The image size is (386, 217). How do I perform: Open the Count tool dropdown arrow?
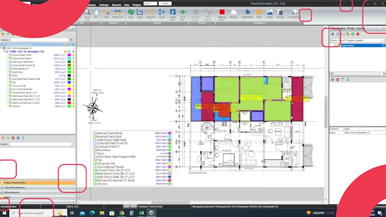click(x=161, y=20)
